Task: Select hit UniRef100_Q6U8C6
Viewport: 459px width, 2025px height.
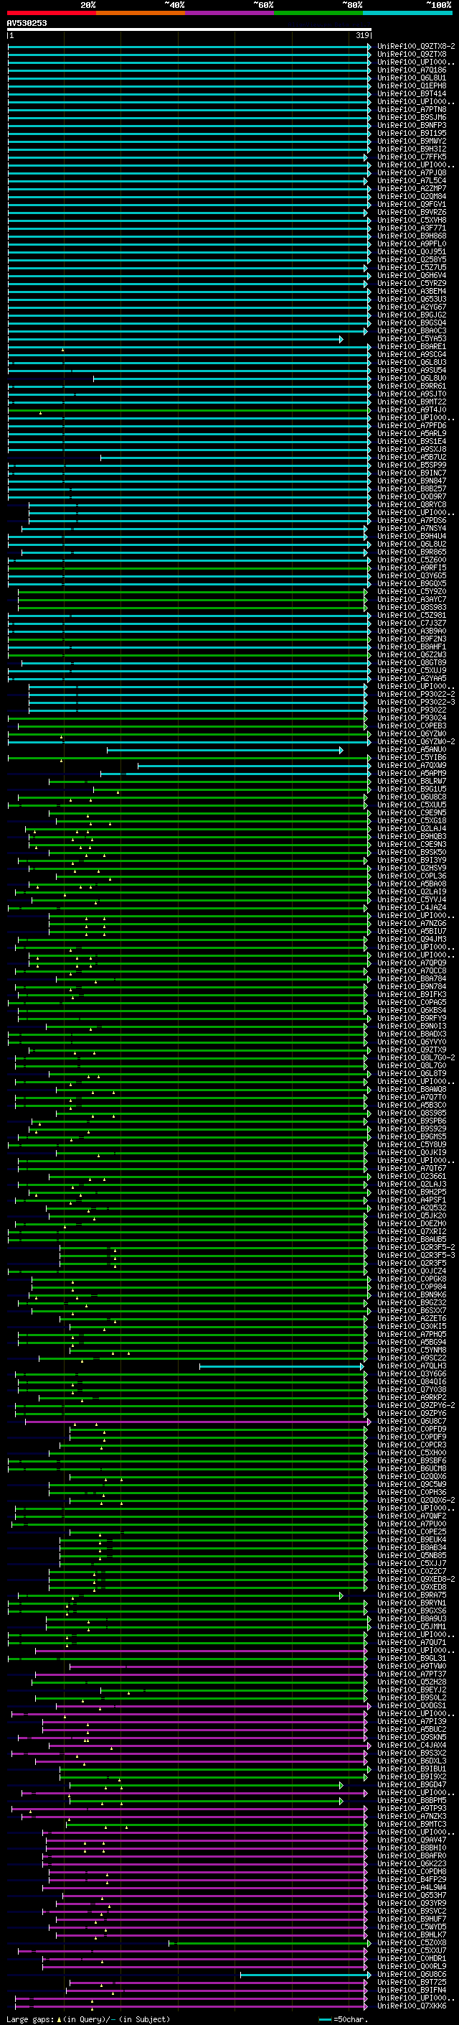Action: pos(412,1974)
